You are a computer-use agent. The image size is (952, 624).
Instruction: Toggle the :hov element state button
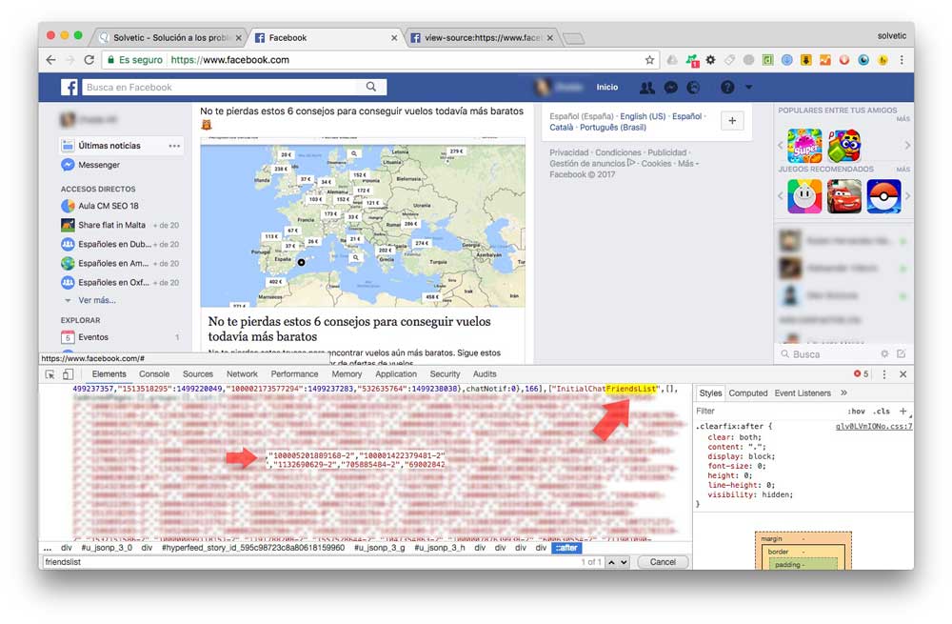point(856,412)
